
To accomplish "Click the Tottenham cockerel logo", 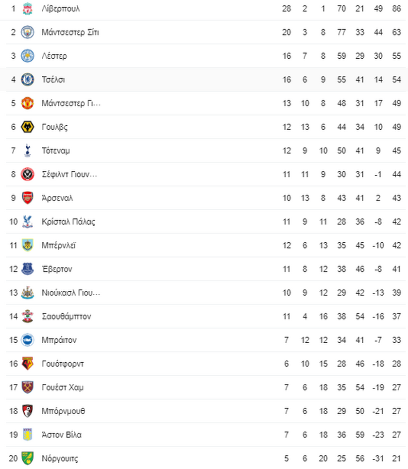I will pos(28,151).
